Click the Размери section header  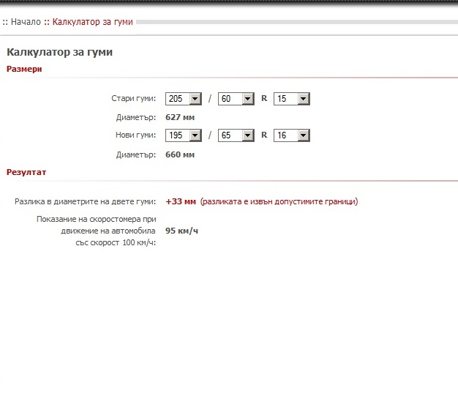tap(24, 70)
